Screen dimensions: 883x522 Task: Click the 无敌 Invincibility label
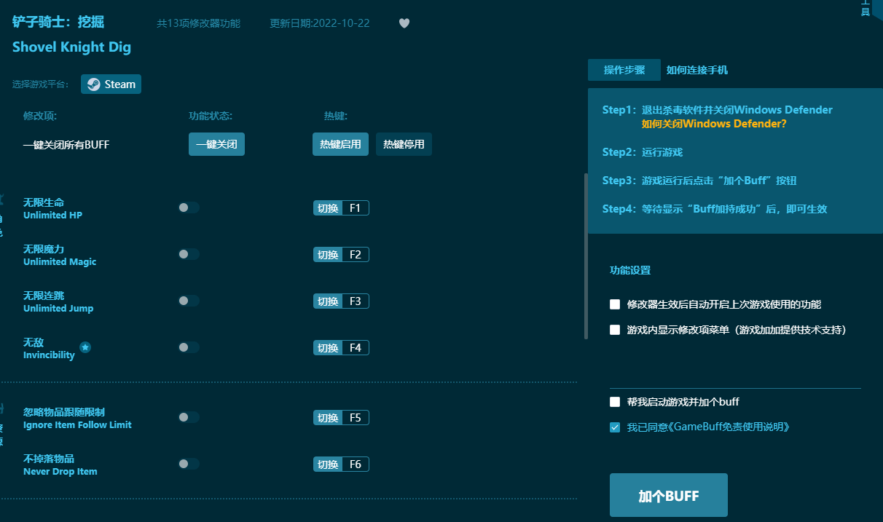click(49, 348)
